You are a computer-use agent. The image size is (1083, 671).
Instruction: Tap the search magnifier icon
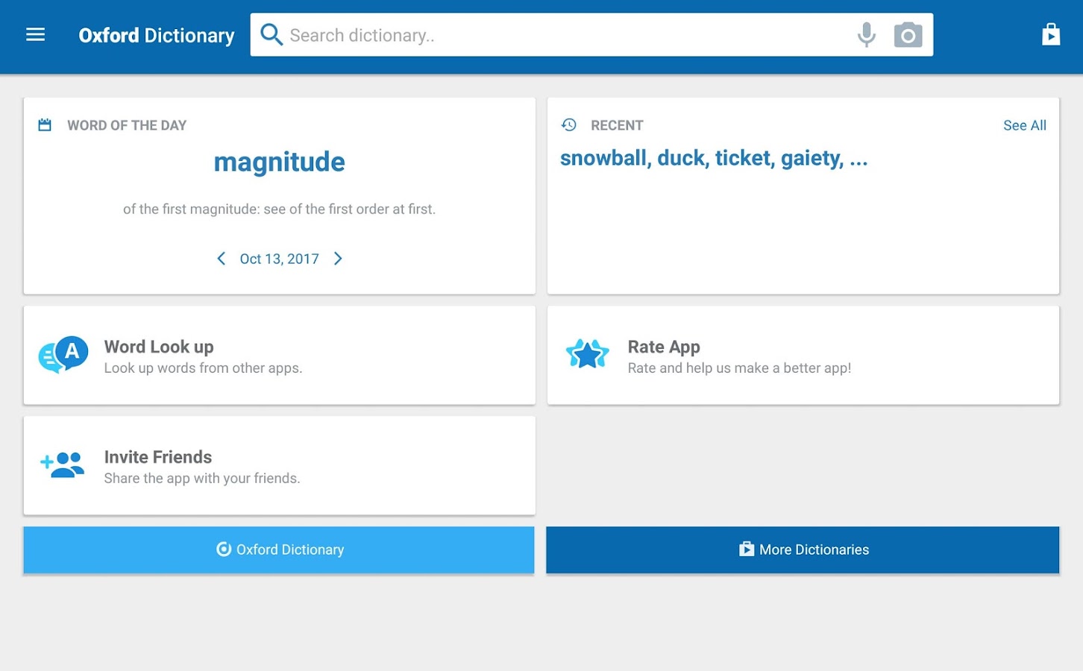pyautogui.click(x=271, y=34)
